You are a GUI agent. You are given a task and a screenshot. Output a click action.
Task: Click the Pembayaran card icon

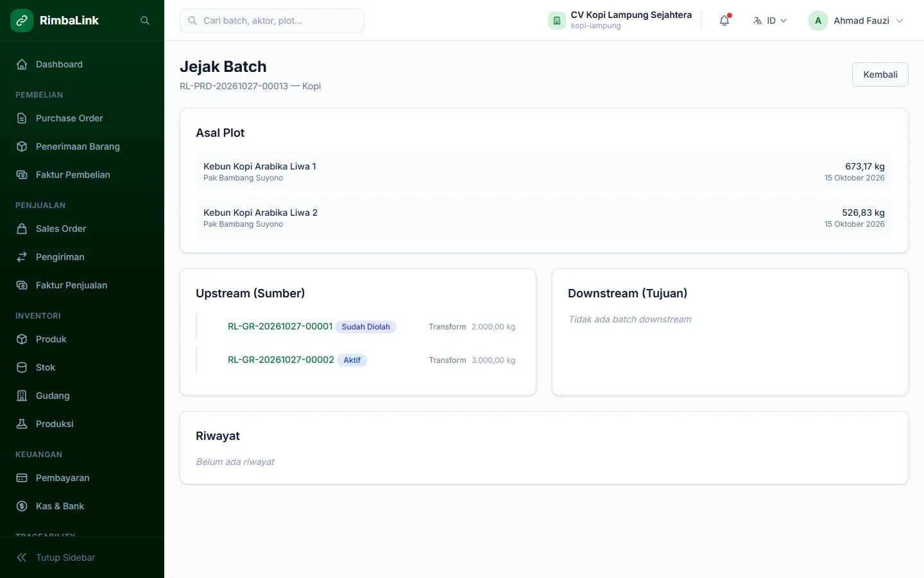point(22,478)
